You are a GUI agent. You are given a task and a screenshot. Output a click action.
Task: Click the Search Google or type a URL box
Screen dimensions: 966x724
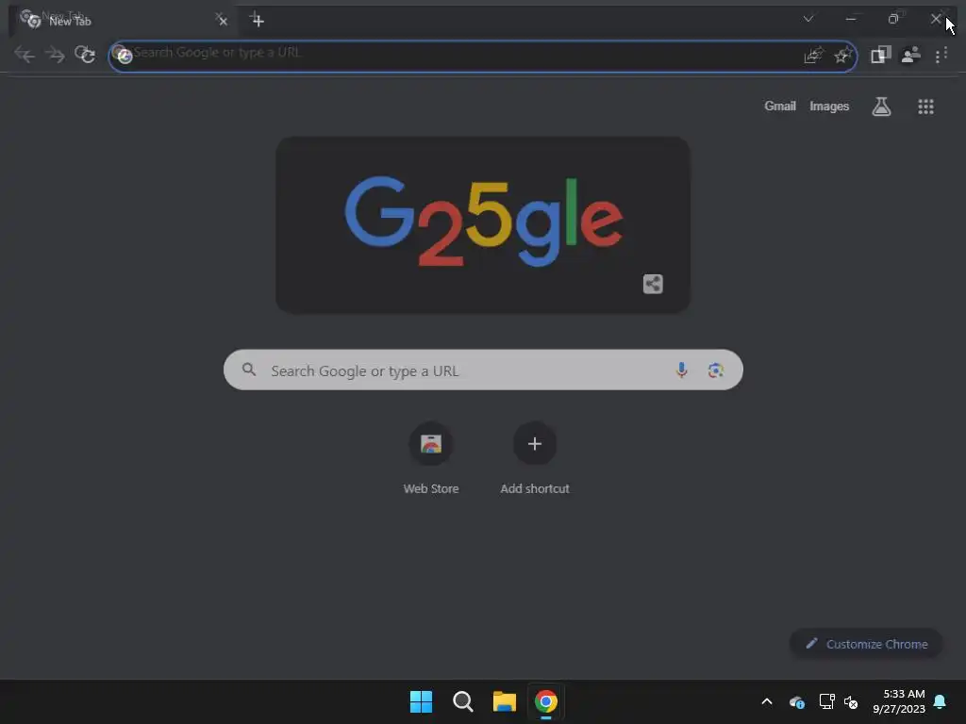(x=483, y=370)
